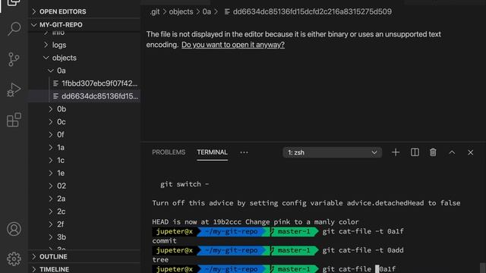Viewport: 486px width, 273px height.
Task: Expand the OUTLINE section
Action: click(84, 256)
